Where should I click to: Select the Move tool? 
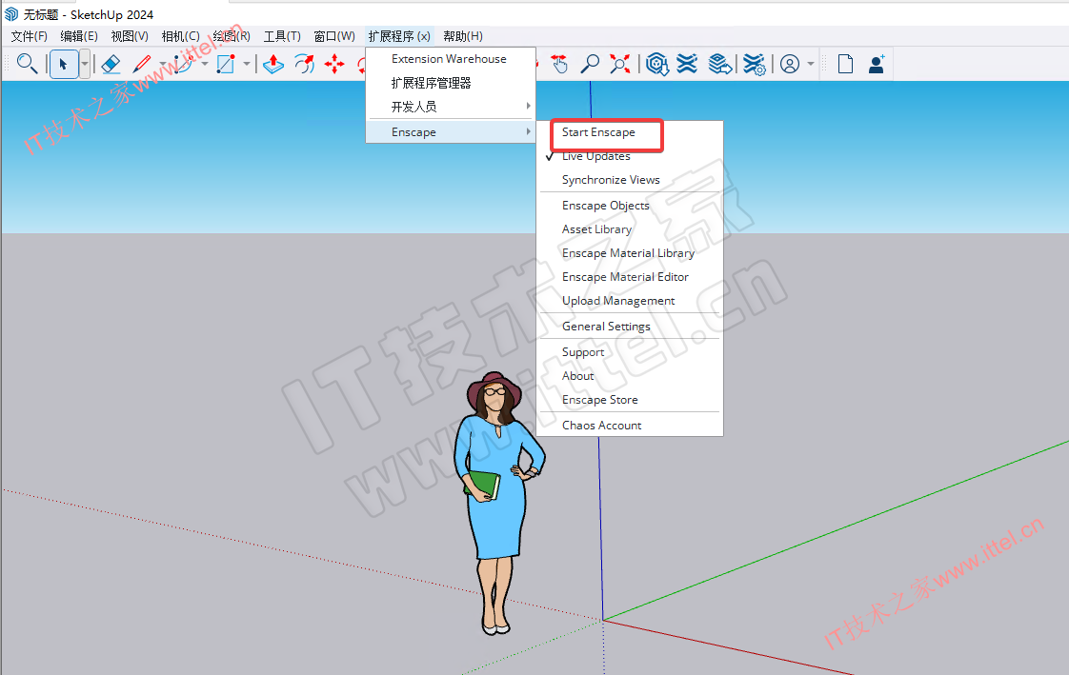[334, 64]
